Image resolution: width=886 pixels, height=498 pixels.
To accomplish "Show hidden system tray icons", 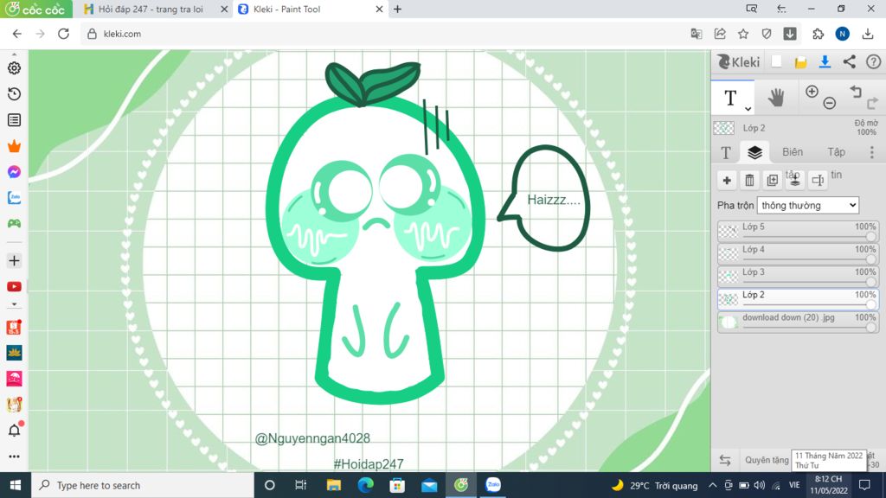I will point(713,485).
